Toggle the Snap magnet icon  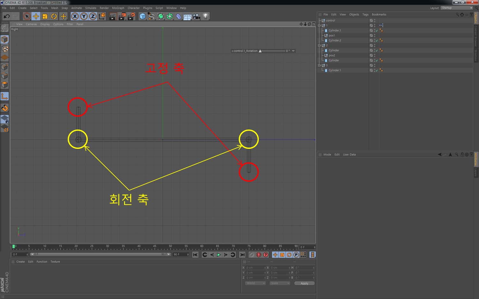(x=4, y=108)
